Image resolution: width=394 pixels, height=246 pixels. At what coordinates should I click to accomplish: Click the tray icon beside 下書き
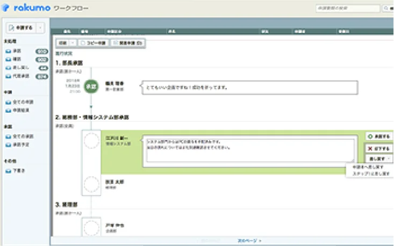[8, 171]
